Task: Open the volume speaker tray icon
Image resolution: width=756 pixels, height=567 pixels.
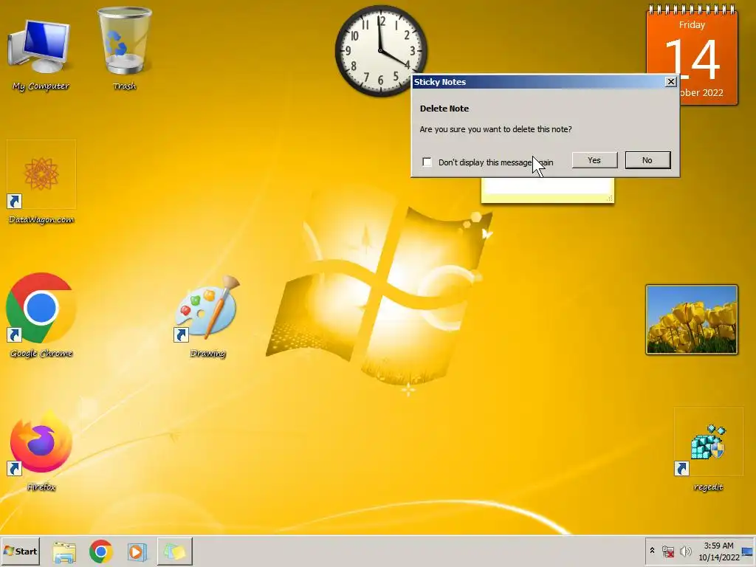Action: tap(686, 551)
